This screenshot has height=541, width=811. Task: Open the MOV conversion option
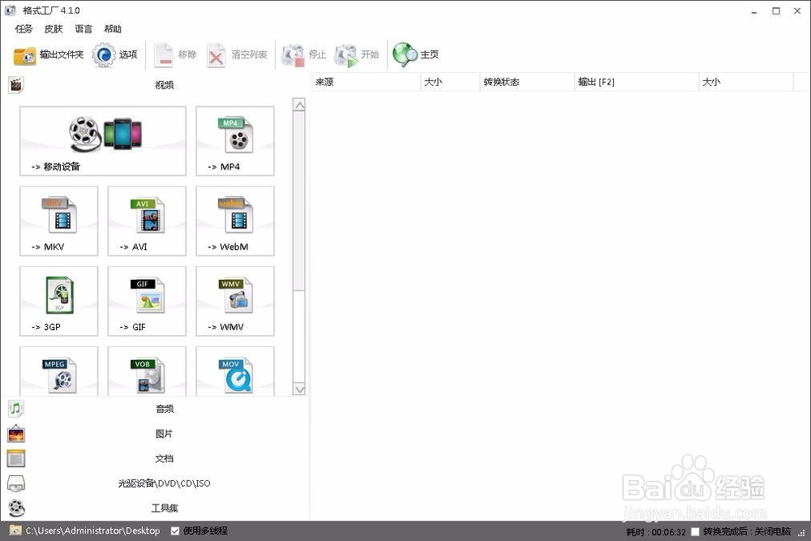234,373
